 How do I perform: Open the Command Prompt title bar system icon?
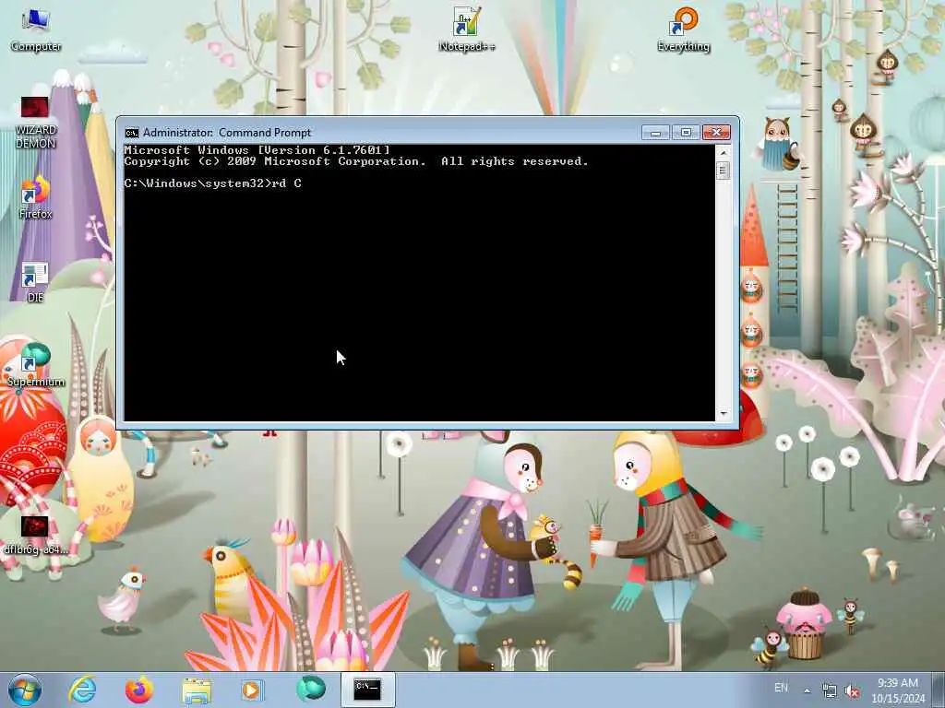coord(131,133)
